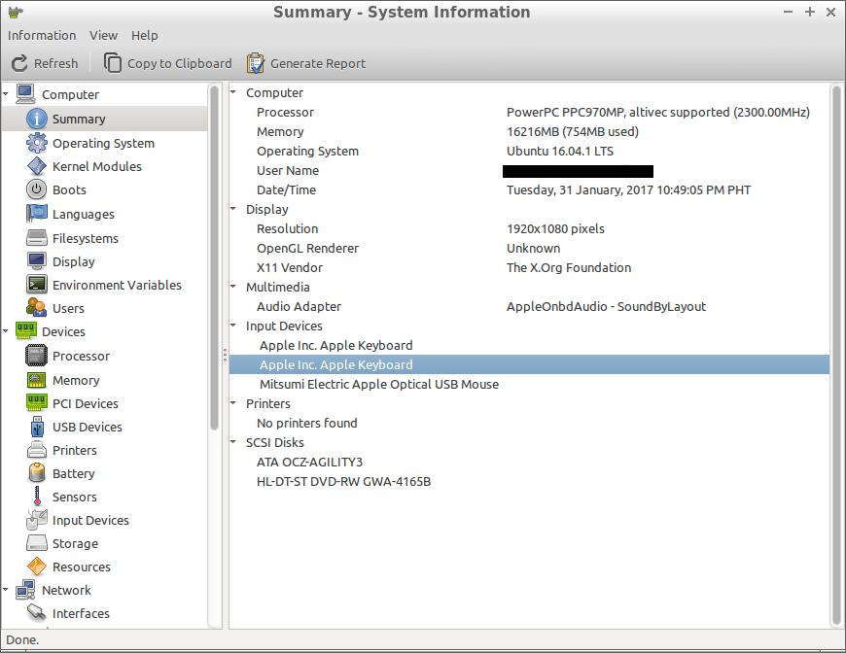Click the Date/Time row label
The height and width of the screenshot is (653, 846).
tap(287, 189)
